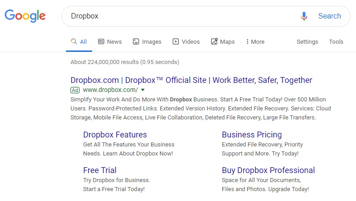The width and height of the screenshot is (356, 201).
Task: Click 'Space for All Your Documents,' text
Action: pos(261,180)
